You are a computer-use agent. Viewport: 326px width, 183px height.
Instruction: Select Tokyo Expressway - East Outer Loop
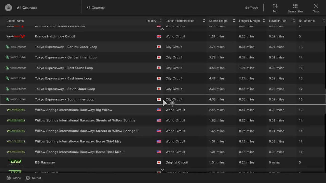coord(64,68)
